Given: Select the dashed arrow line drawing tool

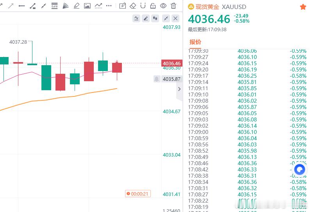Looking at the screenshot, I should (x=11, y=6).
